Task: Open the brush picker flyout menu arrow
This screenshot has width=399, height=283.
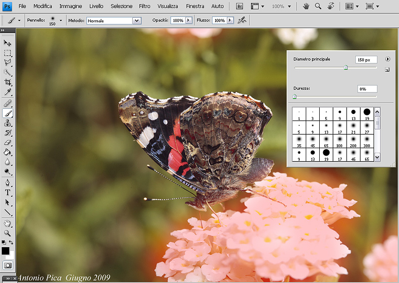Action: click(387, 59)
